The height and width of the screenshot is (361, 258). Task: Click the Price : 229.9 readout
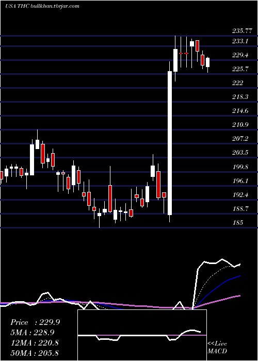(35, 322)
